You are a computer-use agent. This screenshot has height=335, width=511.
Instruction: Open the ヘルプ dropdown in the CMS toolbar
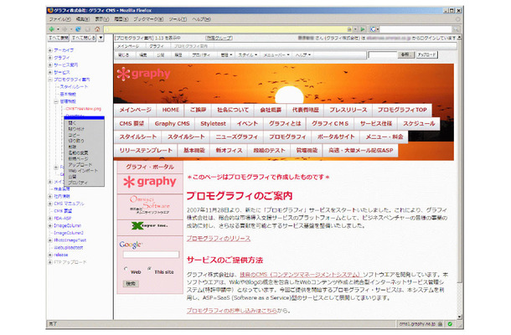(302, 55)
